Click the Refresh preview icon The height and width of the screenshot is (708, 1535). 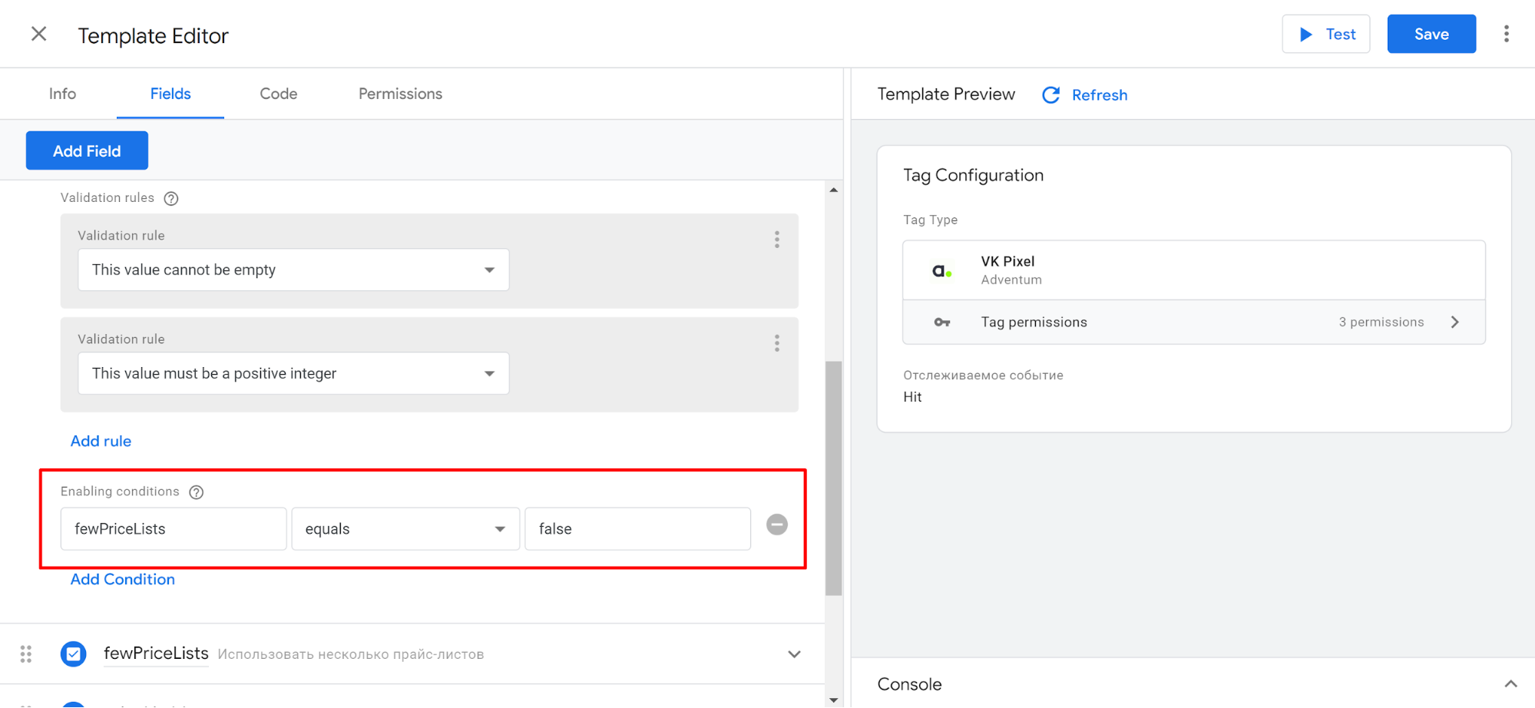pos(1050,94)
